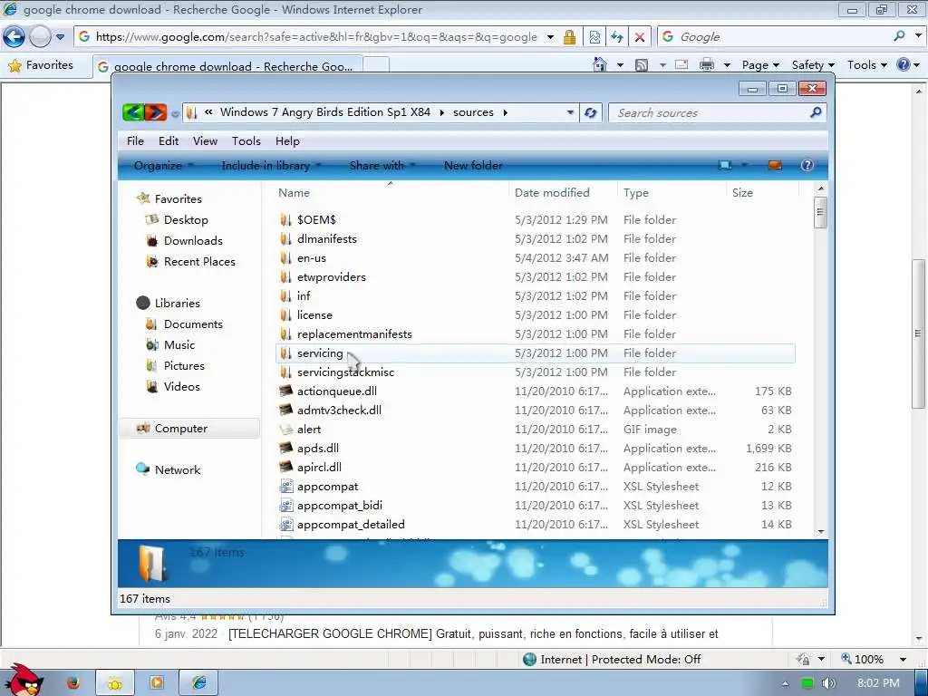Viewport: 928px width, 696px height.
Task: Open Angry Birds Start button
Action: pos(23,681)
